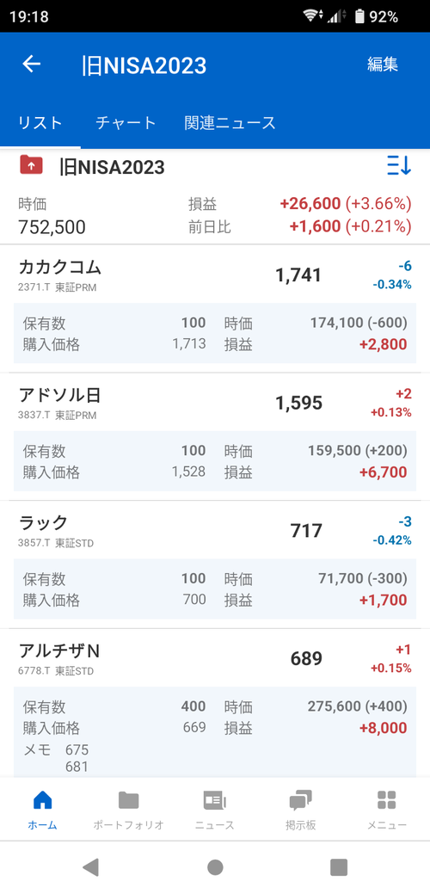Viewport: 430px width, 894px height.
Task: Go to Home via bottom bar
Action: coord(43,809)
